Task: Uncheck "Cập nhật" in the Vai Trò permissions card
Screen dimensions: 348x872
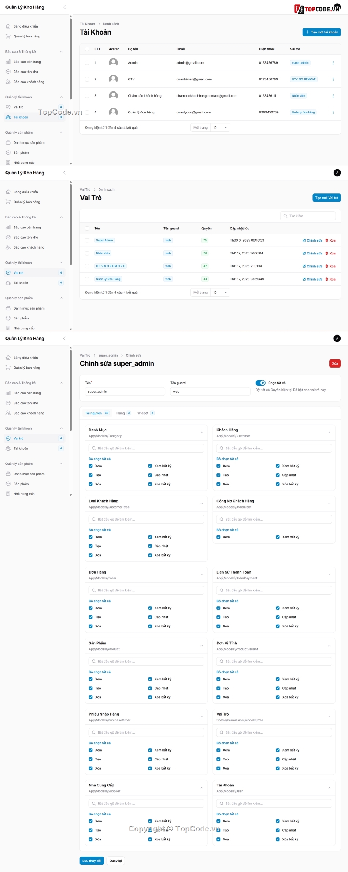Action: point(278,759)
